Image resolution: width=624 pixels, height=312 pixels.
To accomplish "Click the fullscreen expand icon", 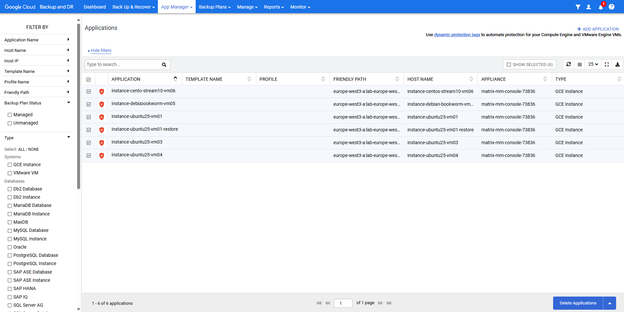I will (607, 64).
